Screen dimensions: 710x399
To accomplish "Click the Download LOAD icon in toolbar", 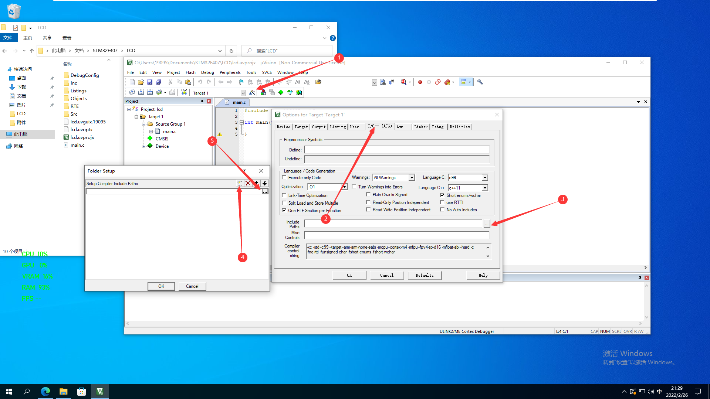I will click(x=184, y=92).
